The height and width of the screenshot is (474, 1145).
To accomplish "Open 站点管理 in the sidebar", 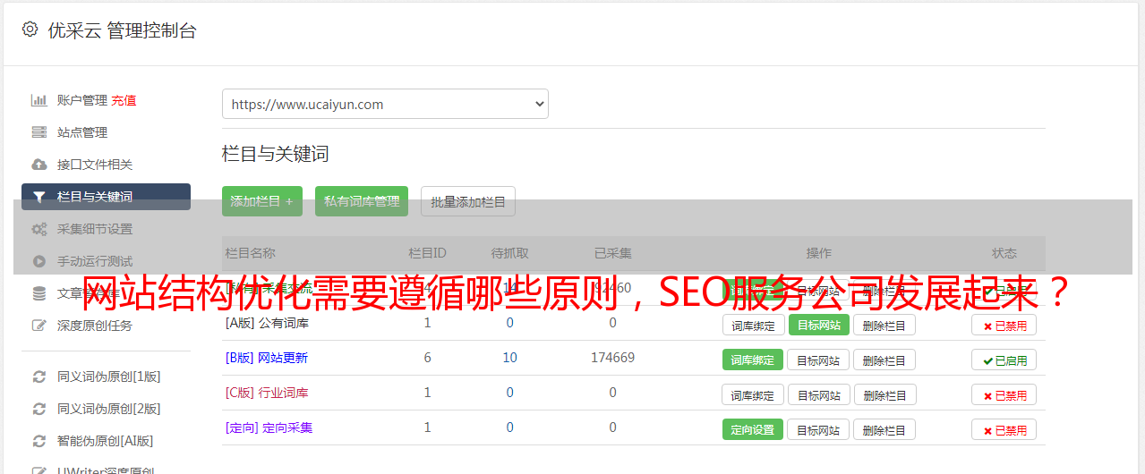I will (82, 132).
